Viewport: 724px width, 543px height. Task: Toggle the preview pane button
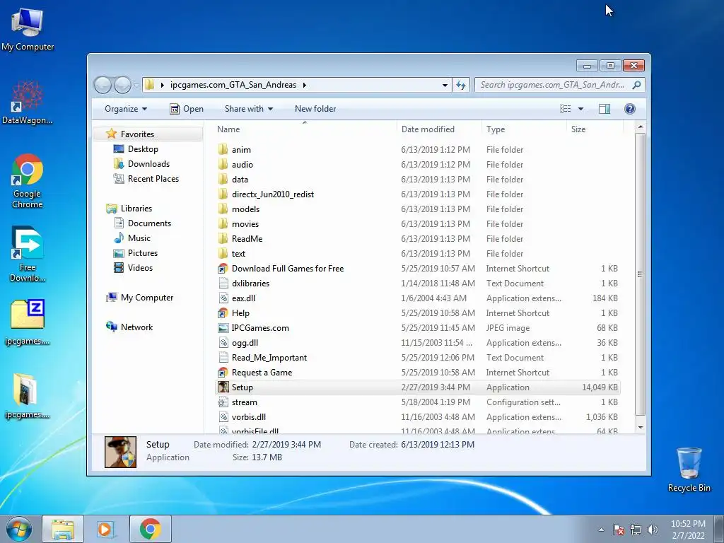click(604, 108)
